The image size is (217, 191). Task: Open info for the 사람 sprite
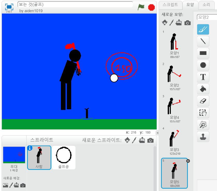coord(30,148)
